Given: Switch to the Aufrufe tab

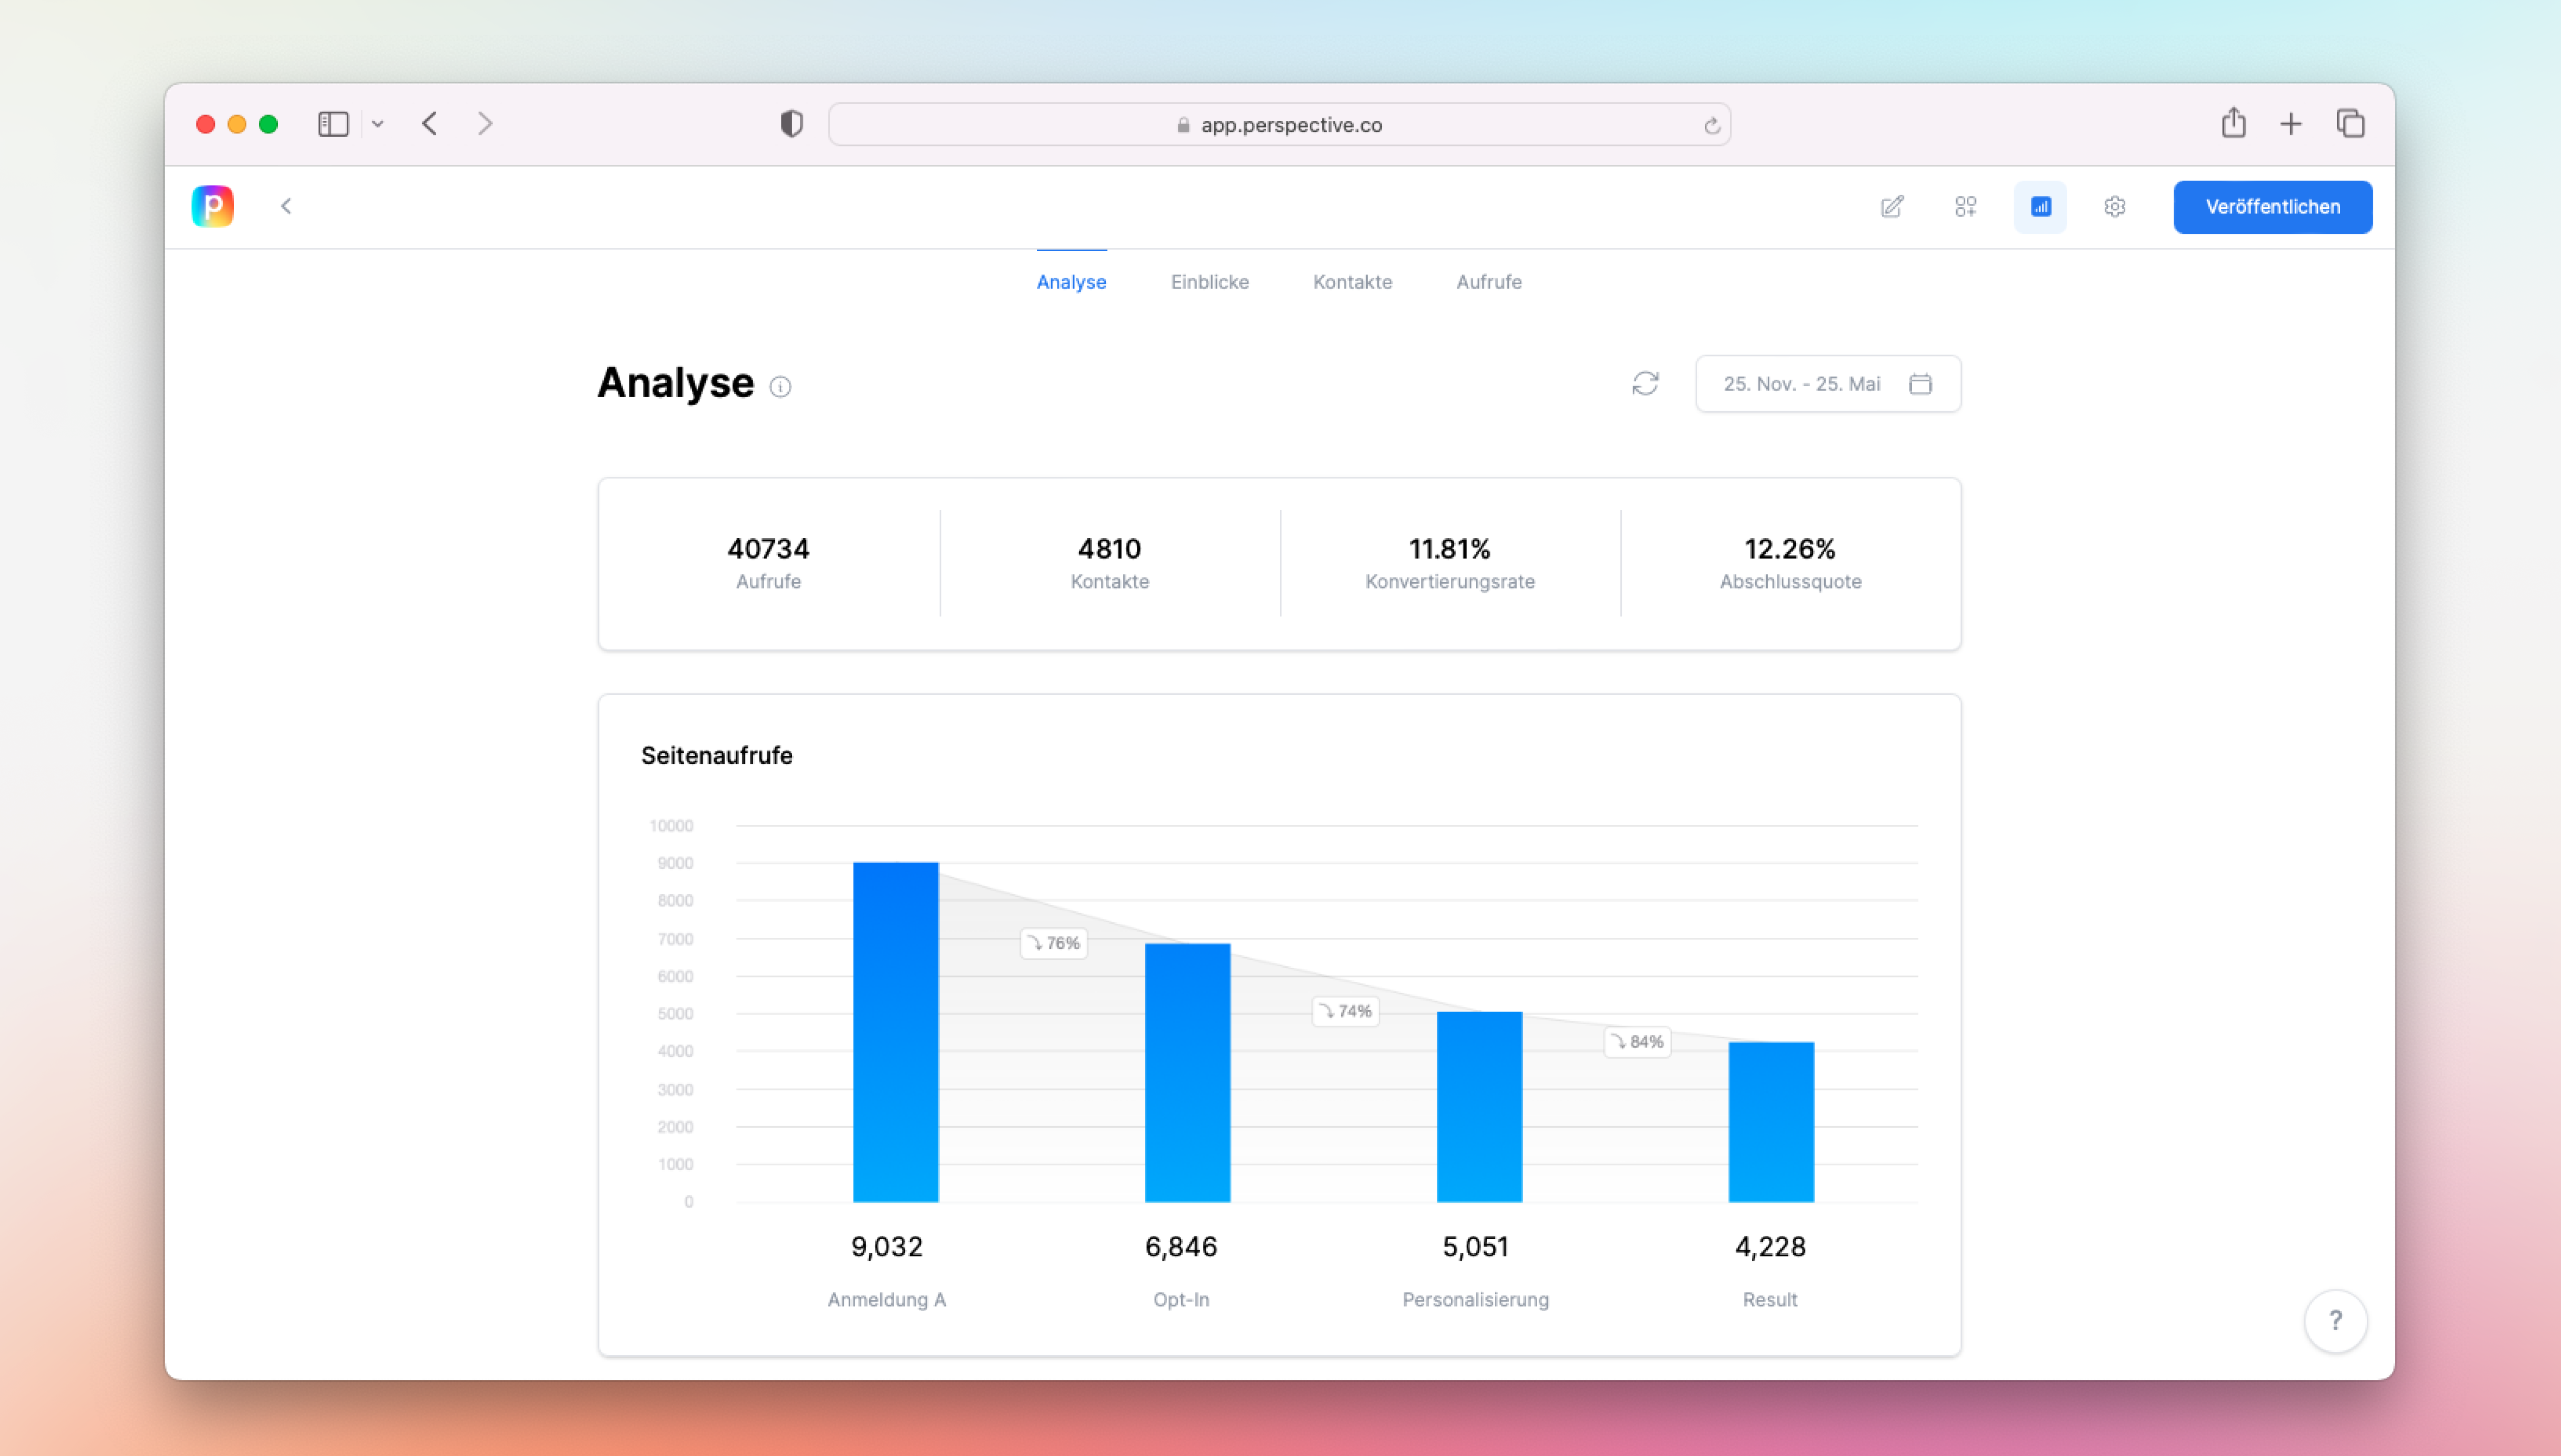Looking at the screenshot, I should (x=1488, y=282).
